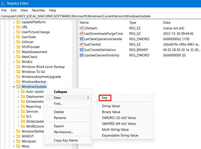Click the Registry Editor app icon in title bar
Viewport: 201px width, 149px height.
click(3, 3)
